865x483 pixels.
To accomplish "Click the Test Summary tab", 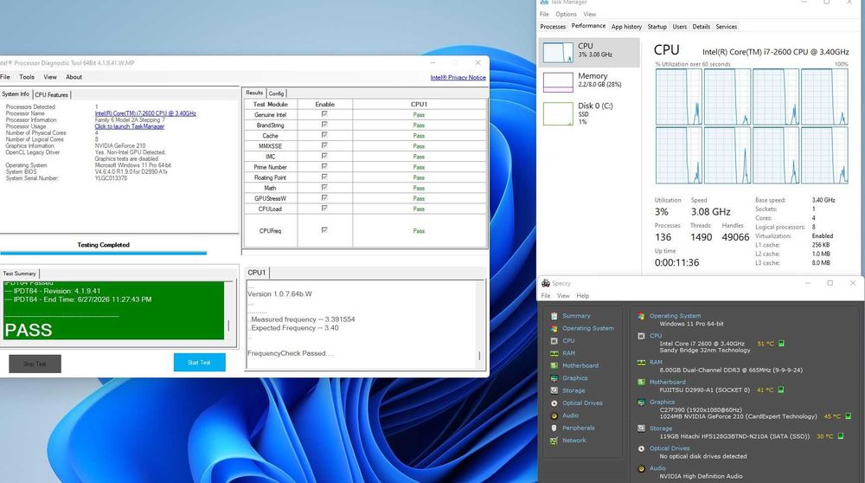I will (x=19, y=274).
